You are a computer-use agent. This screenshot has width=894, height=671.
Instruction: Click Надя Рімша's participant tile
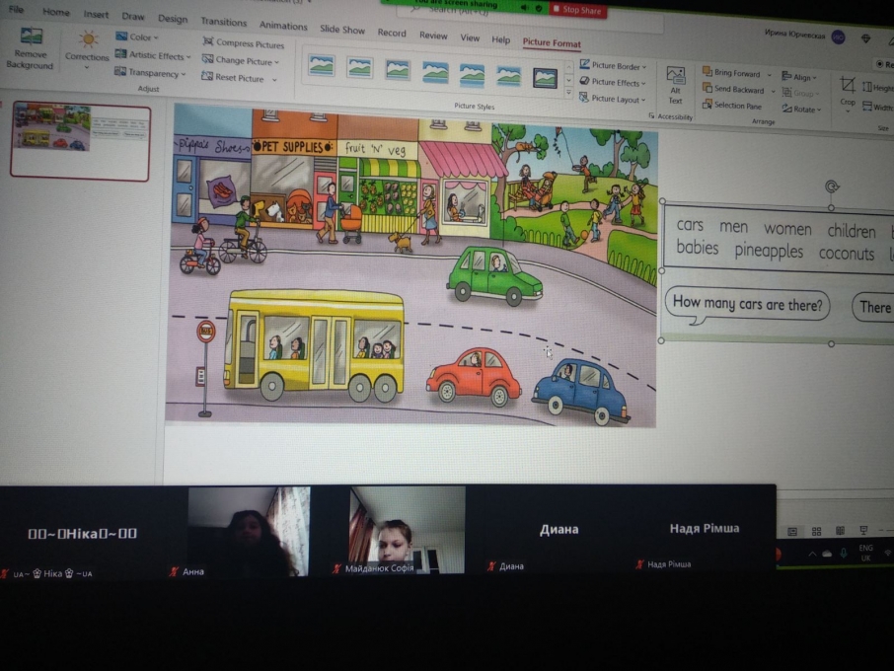(x=705, y=527)
